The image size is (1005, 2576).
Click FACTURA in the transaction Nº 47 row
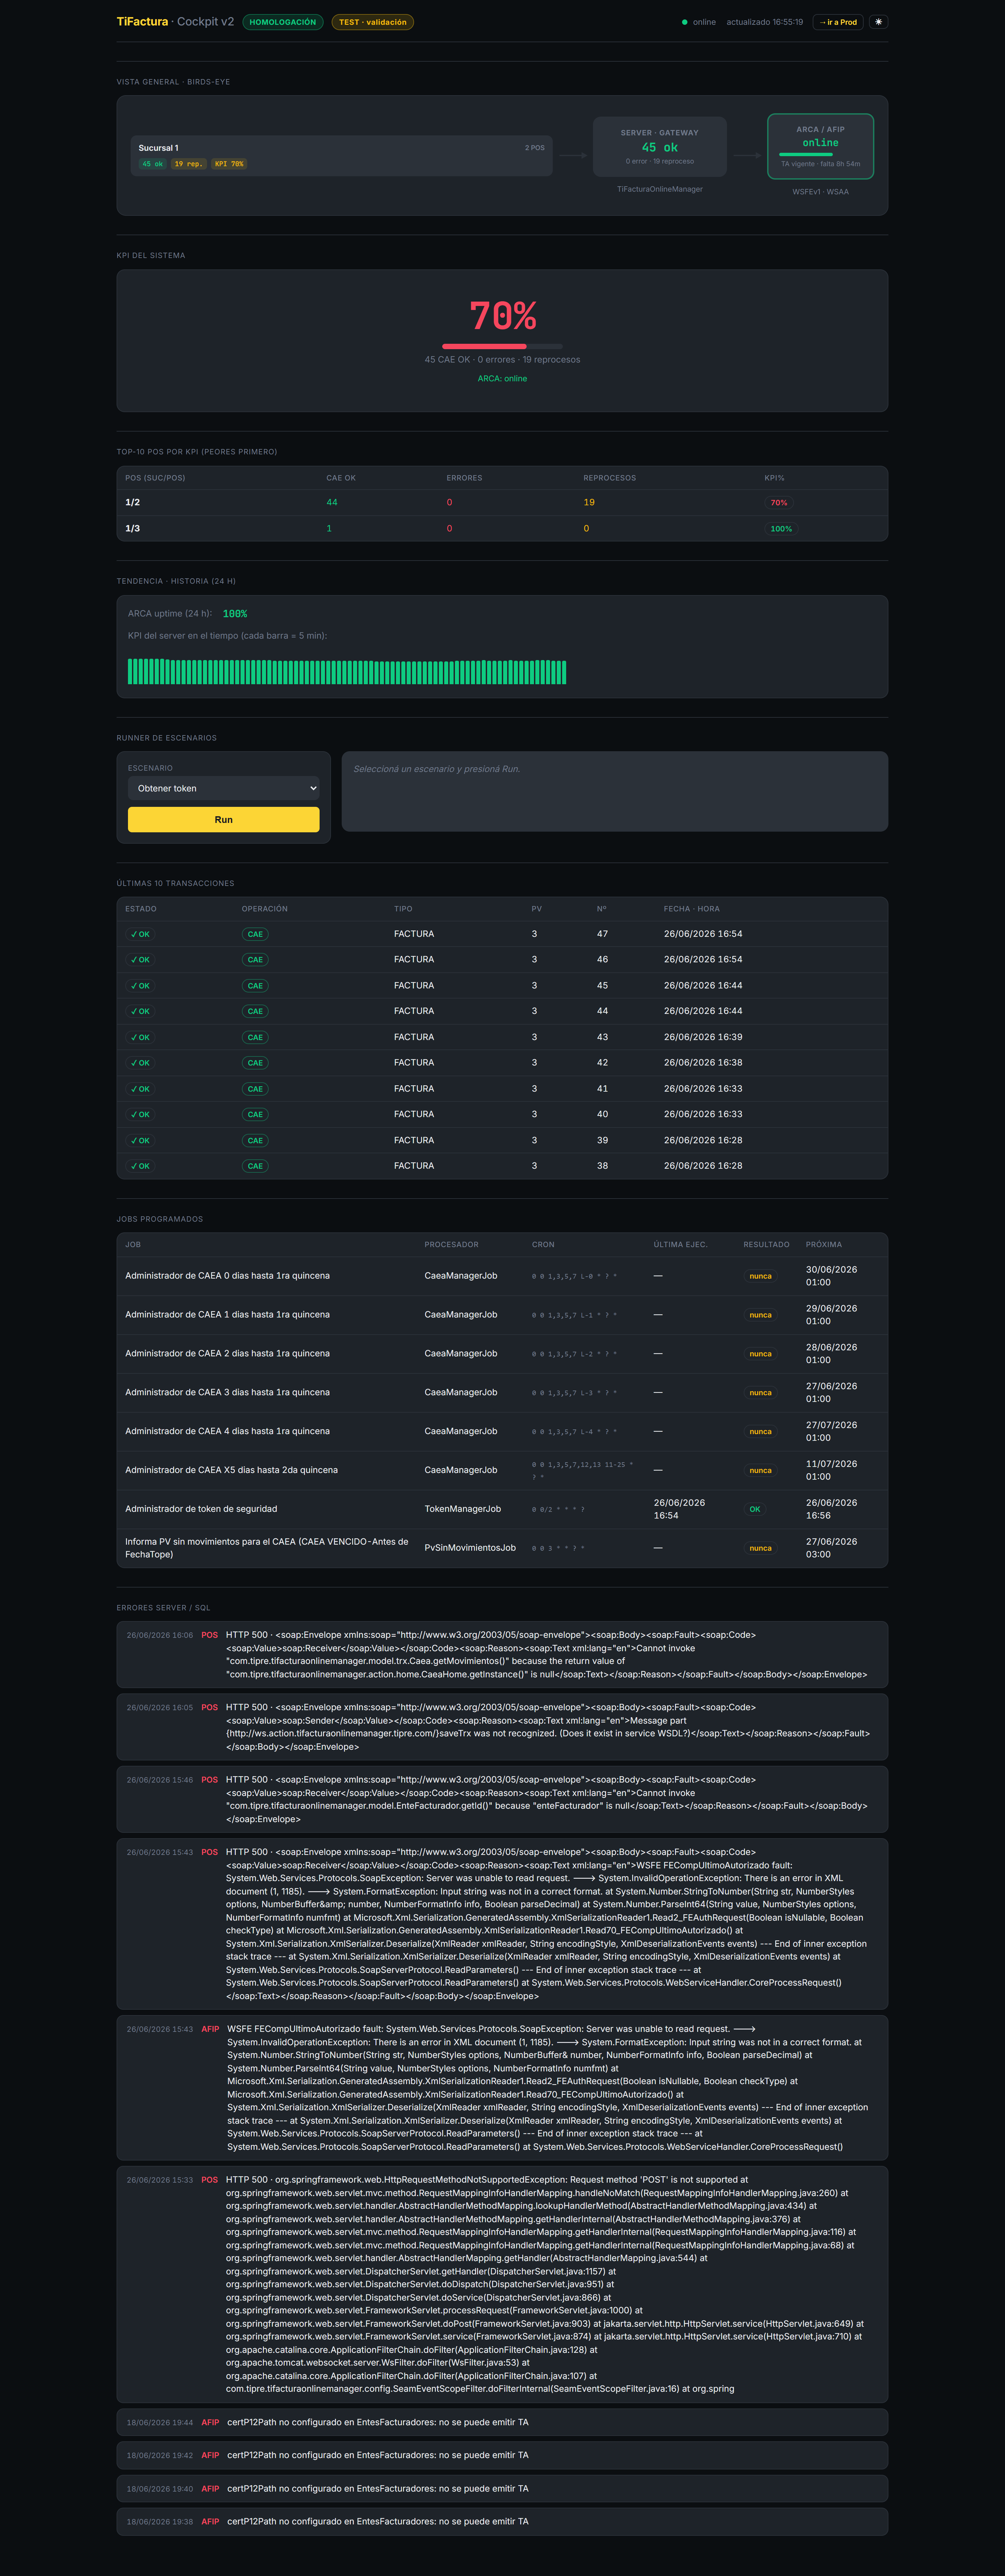[x=414, y=934]
